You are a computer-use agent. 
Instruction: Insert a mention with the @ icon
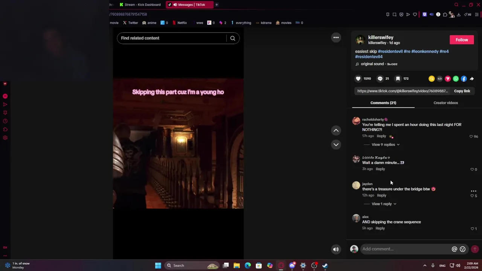[x=455, y=249]
